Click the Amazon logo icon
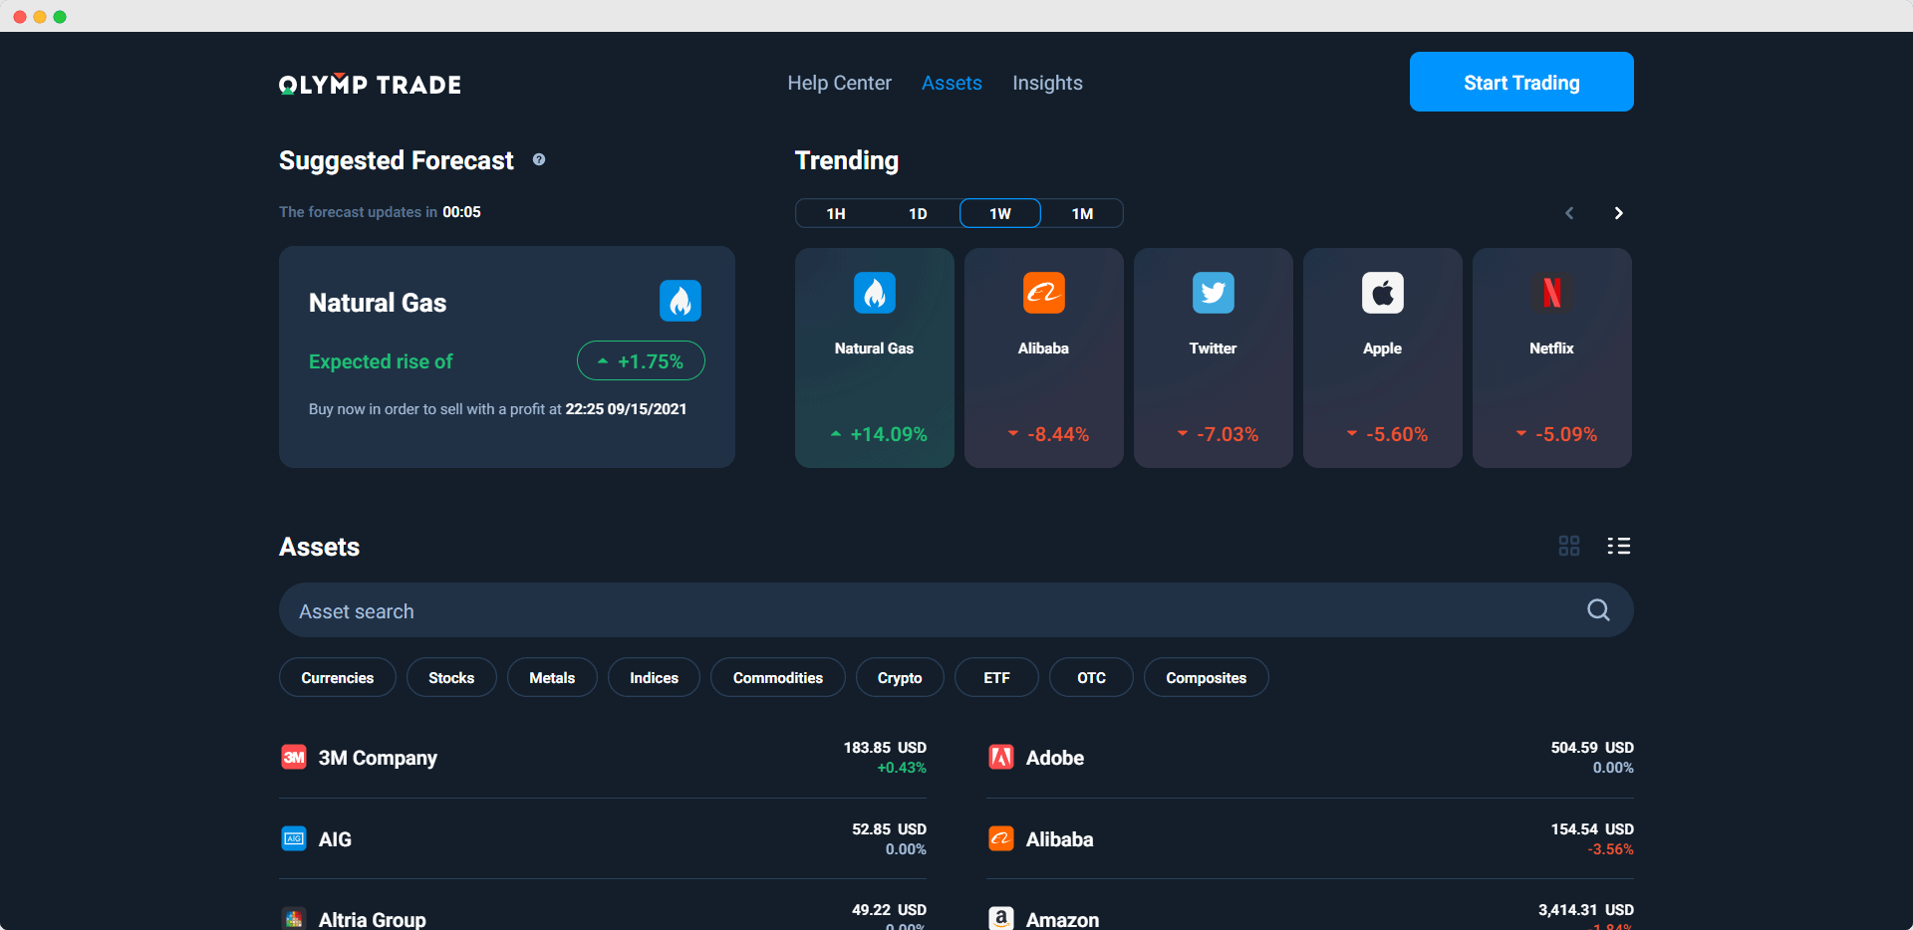1913x930 pixels. coord(1001,918)
